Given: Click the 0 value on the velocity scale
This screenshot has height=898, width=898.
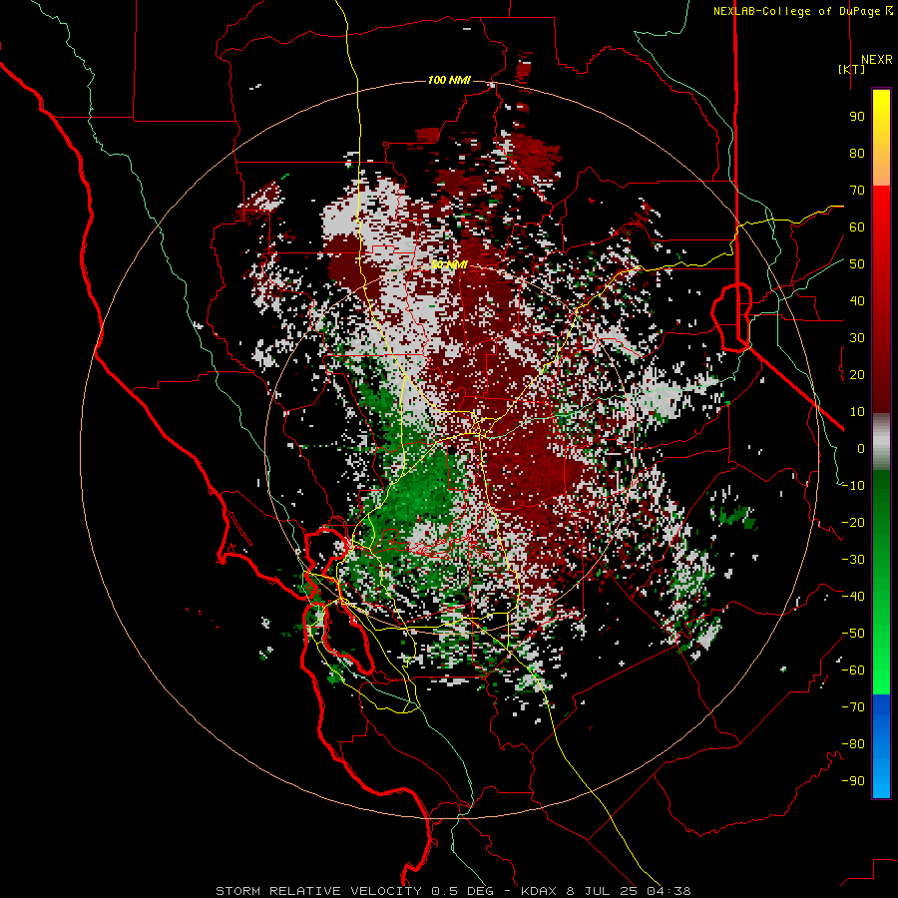Looking at the screenshot, I should coord(861,449).
